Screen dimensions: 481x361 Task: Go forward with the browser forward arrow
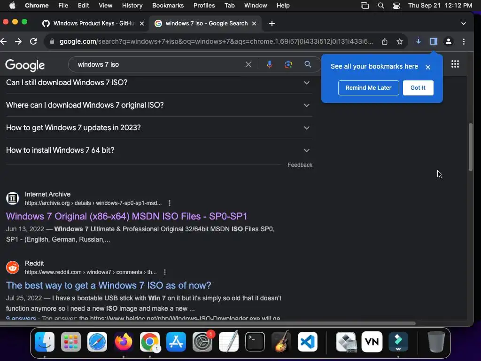[18, 41]
